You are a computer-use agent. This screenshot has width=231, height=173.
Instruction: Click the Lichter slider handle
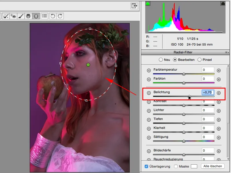pyautogui.click(x=184, y=114)
